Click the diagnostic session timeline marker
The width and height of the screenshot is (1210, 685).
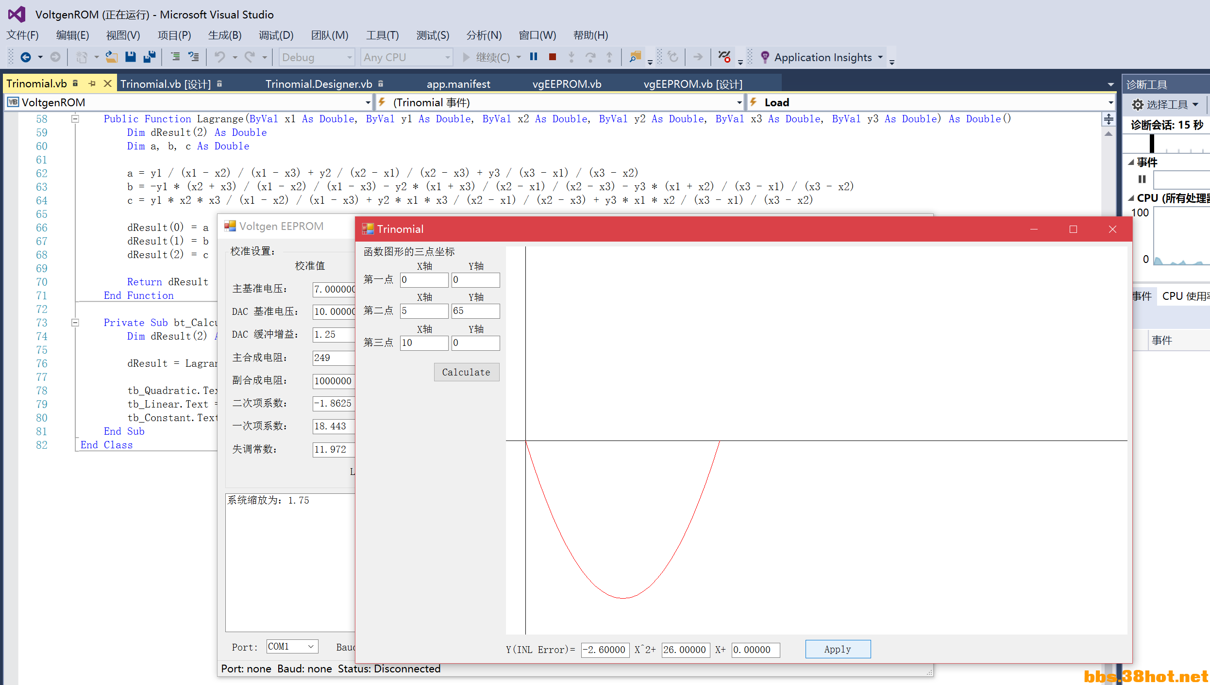pos(1152,144)
